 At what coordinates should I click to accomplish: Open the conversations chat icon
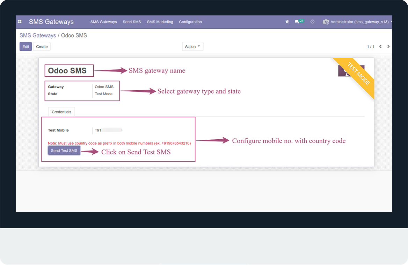[297, 22]
